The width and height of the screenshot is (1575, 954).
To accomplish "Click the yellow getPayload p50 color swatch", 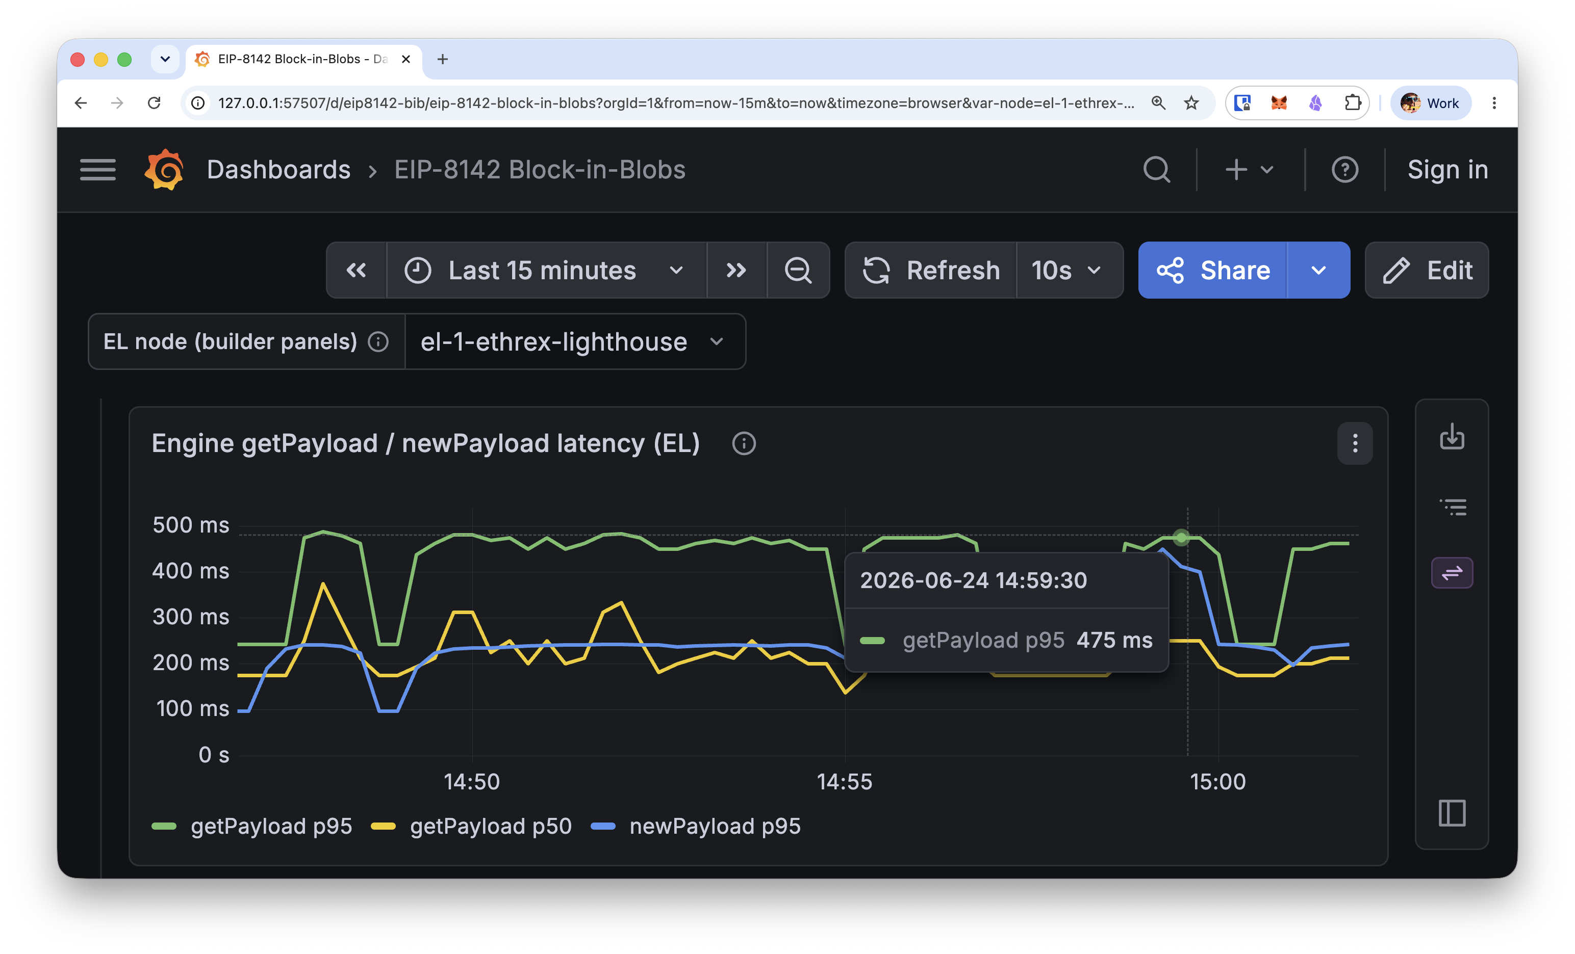I will (x=383, y=826).
